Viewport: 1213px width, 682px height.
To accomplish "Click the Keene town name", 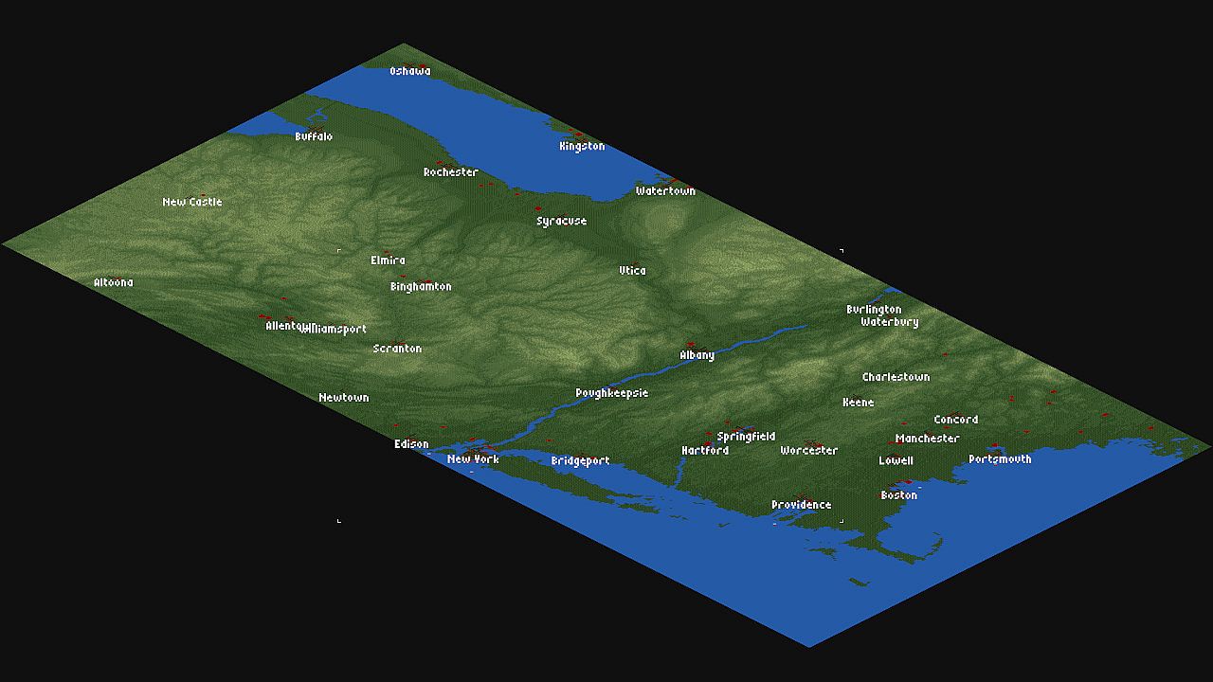I will [859, 403].
